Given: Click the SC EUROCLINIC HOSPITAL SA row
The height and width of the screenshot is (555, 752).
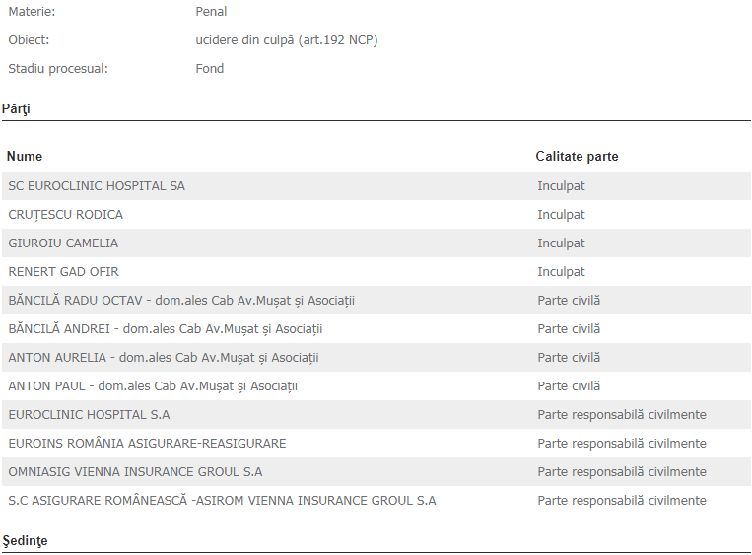Looking at the screenshot, I should coord(97,186).
